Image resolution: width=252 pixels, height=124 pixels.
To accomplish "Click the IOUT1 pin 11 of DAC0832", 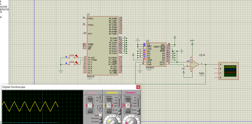I will 169,64.
